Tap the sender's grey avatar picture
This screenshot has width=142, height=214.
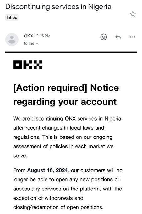[x=12, y=40]
